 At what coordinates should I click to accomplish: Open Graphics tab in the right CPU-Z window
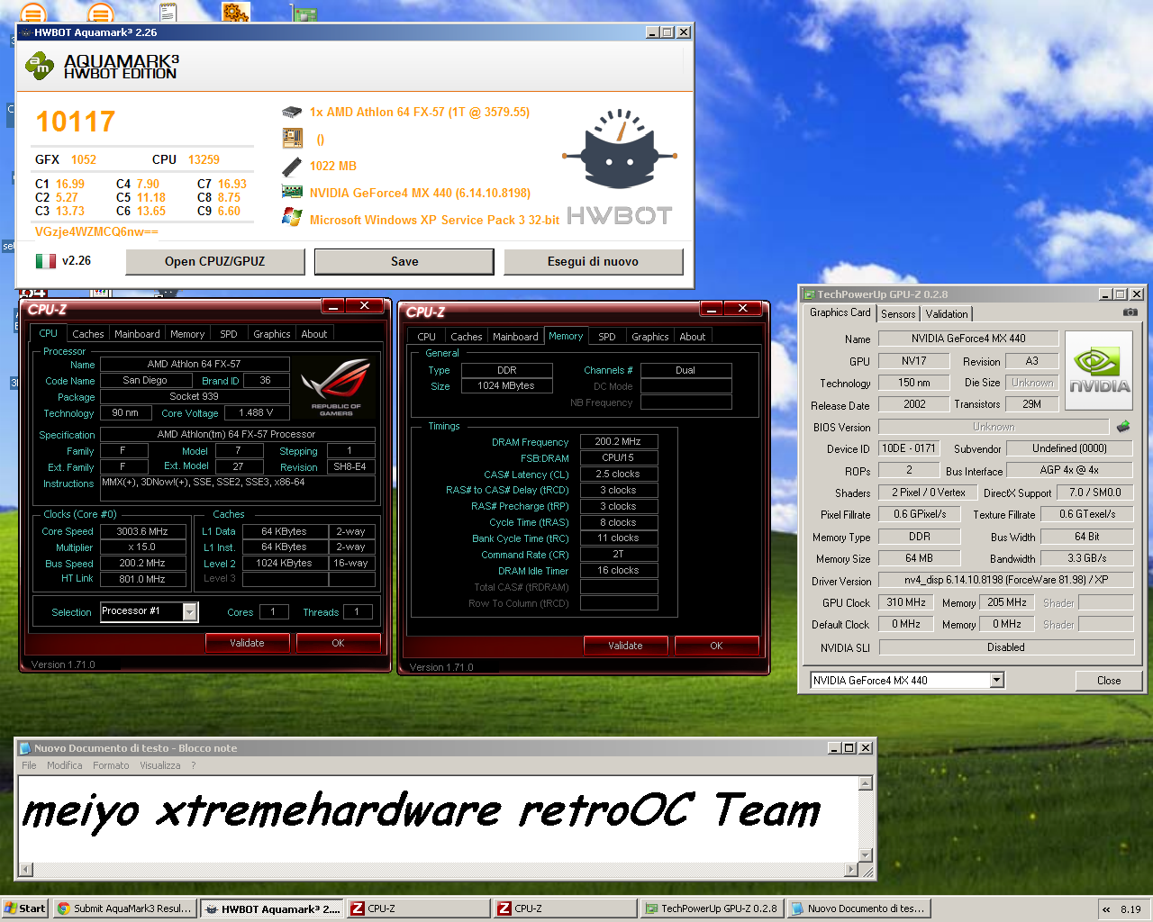(650, 337)
